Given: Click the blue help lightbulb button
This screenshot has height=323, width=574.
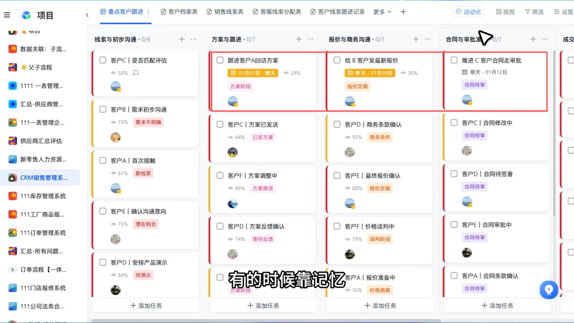Looking at the screenshot, I should (x=549, y=290).
